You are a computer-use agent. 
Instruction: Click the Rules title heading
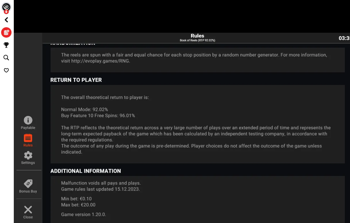click(197, 36)
